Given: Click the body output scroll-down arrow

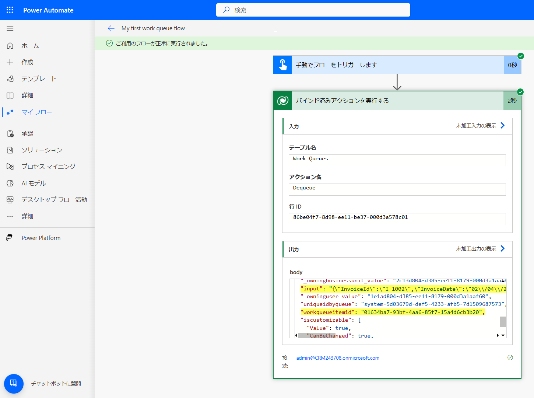Looking at the screenshot, I should [503, 335].
